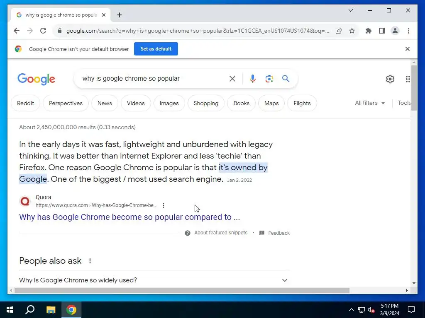Click the scrollbar down arrow

414,283
